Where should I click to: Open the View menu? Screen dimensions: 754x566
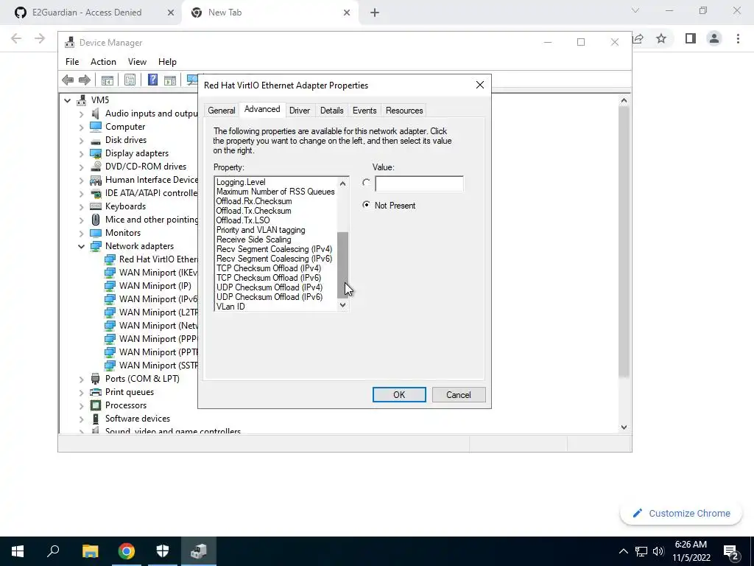tap(137, 62)
